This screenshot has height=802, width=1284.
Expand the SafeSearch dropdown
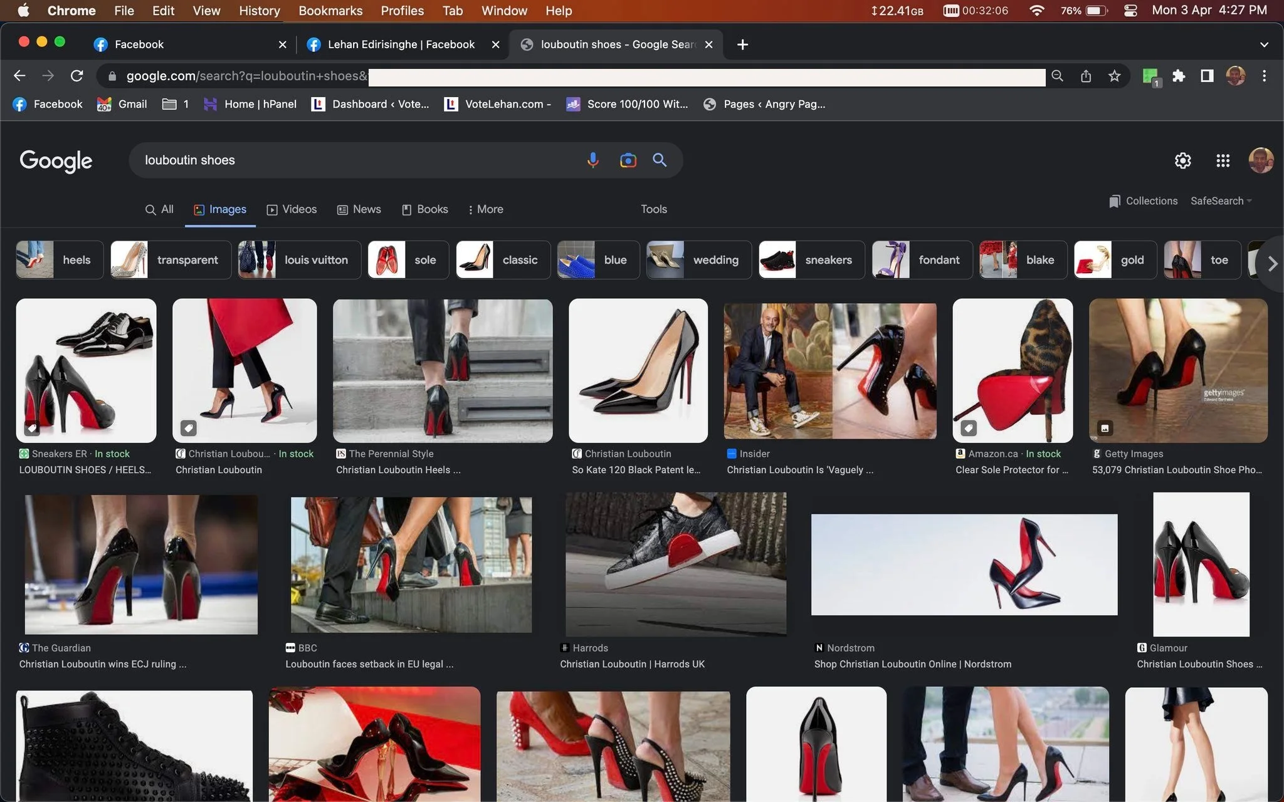click(1221, 201)
